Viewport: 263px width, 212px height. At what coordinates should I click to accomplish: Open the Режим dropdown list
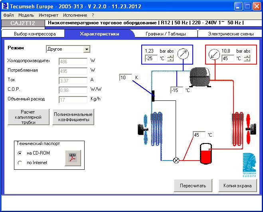pyautogui.click(x=87, y=49)
